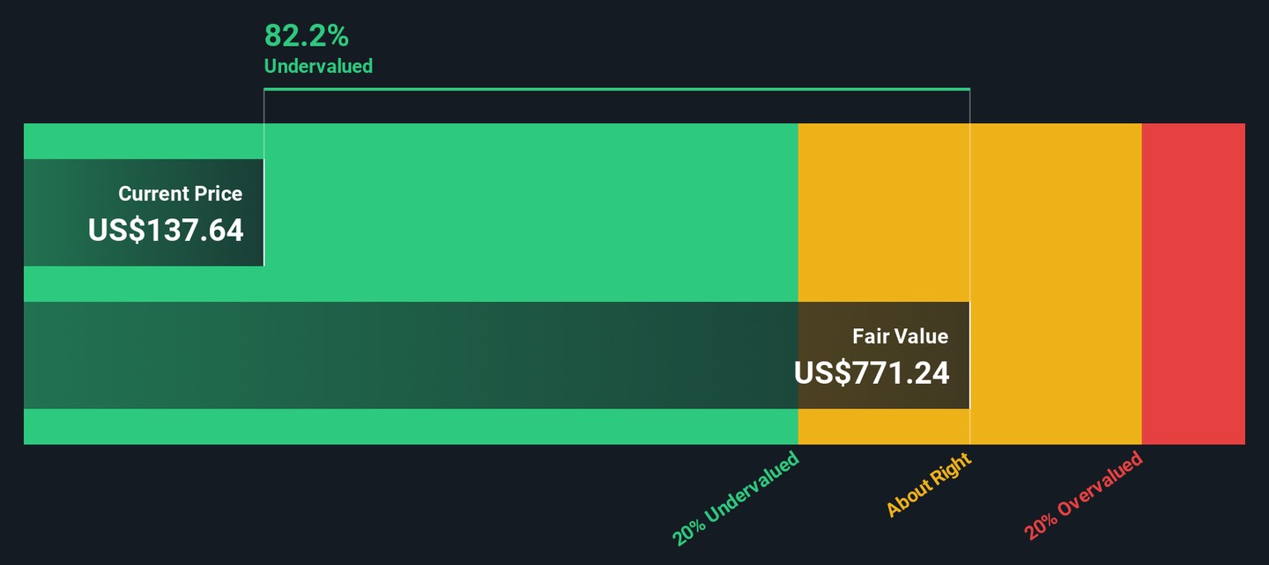Click the green Undervalued caption under the percentage
Image resolution: width=1269 pixels, height=565 pixels.
318,66
